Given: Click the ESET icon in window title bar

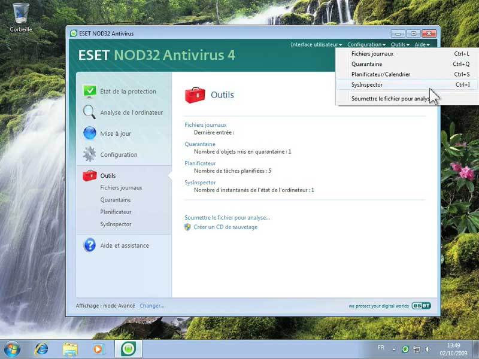Looking at the screenshot, I should click(73, 34).
